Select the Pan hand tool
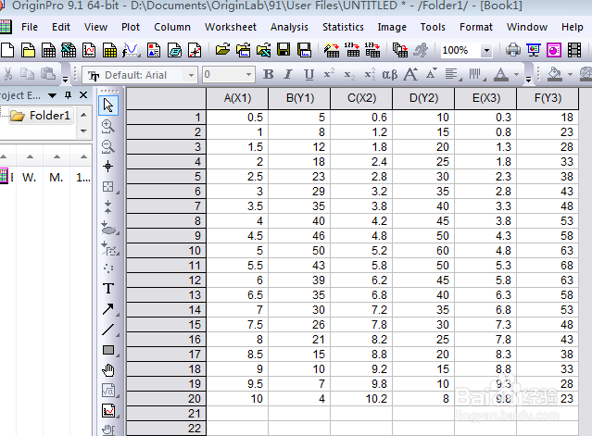This screenshot has height=436, width=592. tap(108, 370)
